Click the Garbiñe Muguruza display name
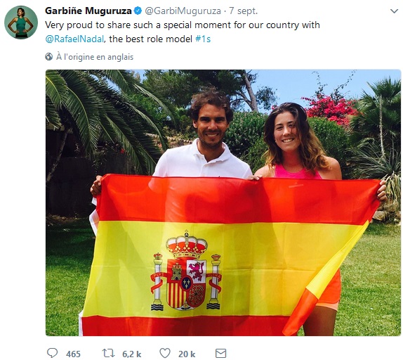403x360 pixels. (x=88, y=11)
